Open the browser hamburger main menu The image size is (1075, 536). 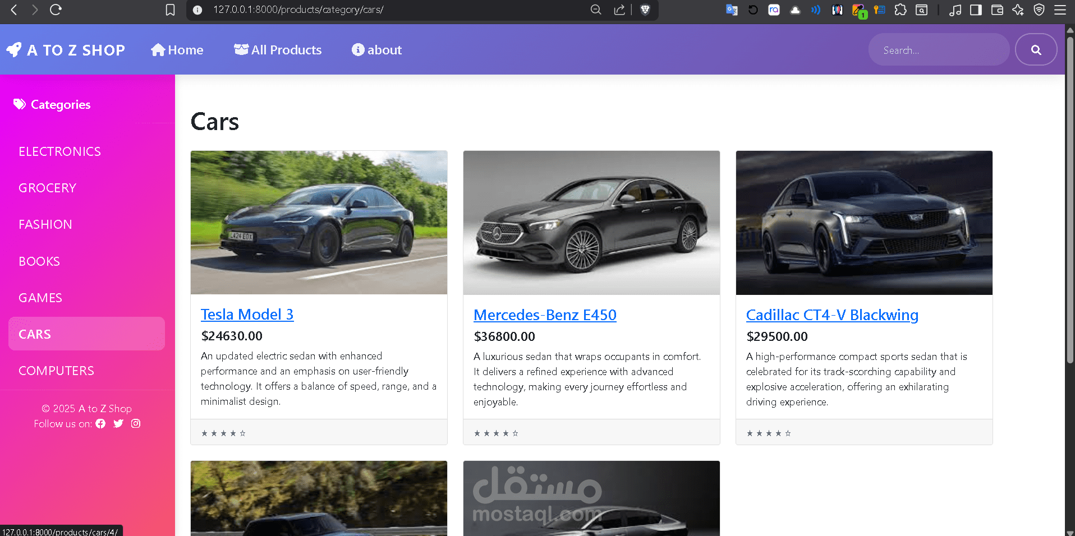(1060, 10)
